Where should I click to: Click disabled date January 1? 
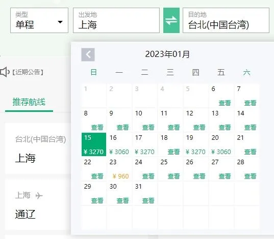94,96
